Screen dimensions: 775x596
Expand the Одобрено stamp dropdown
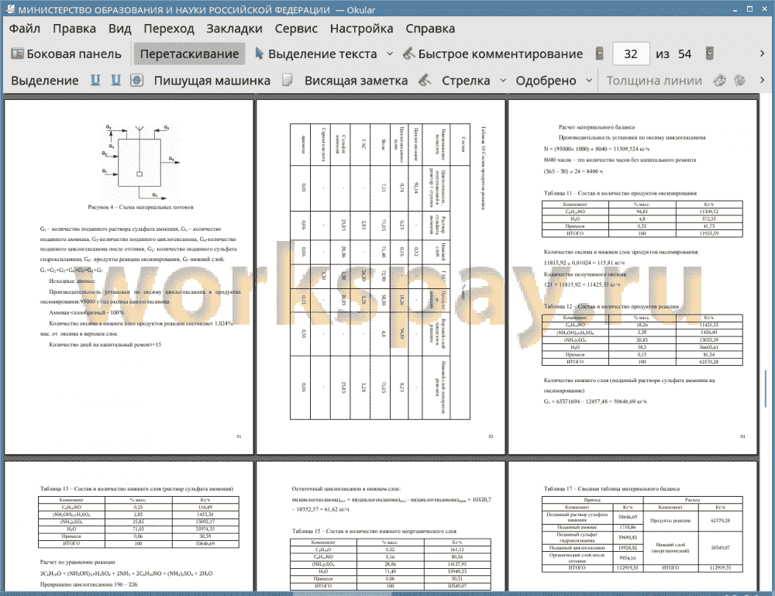[589, 81]
